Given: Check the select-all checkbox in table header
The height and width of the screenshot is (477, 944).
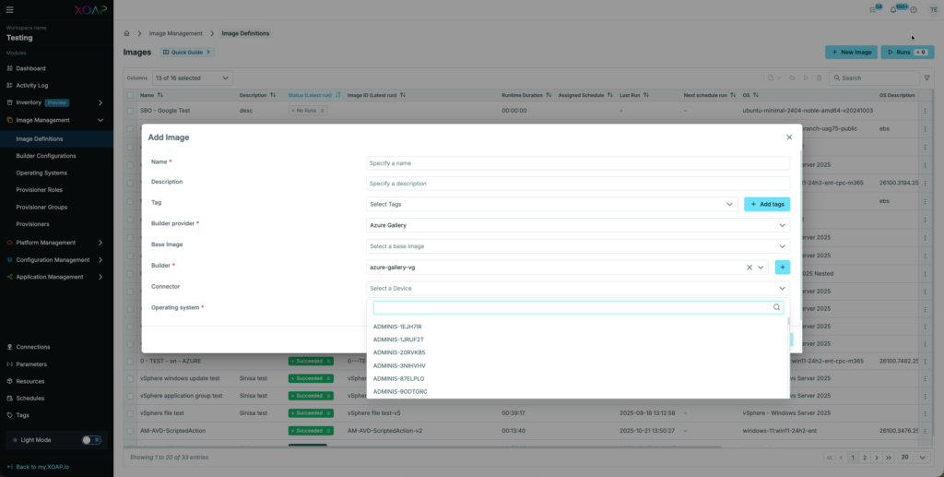Looking at the screenshot, I should coord(131,95).
